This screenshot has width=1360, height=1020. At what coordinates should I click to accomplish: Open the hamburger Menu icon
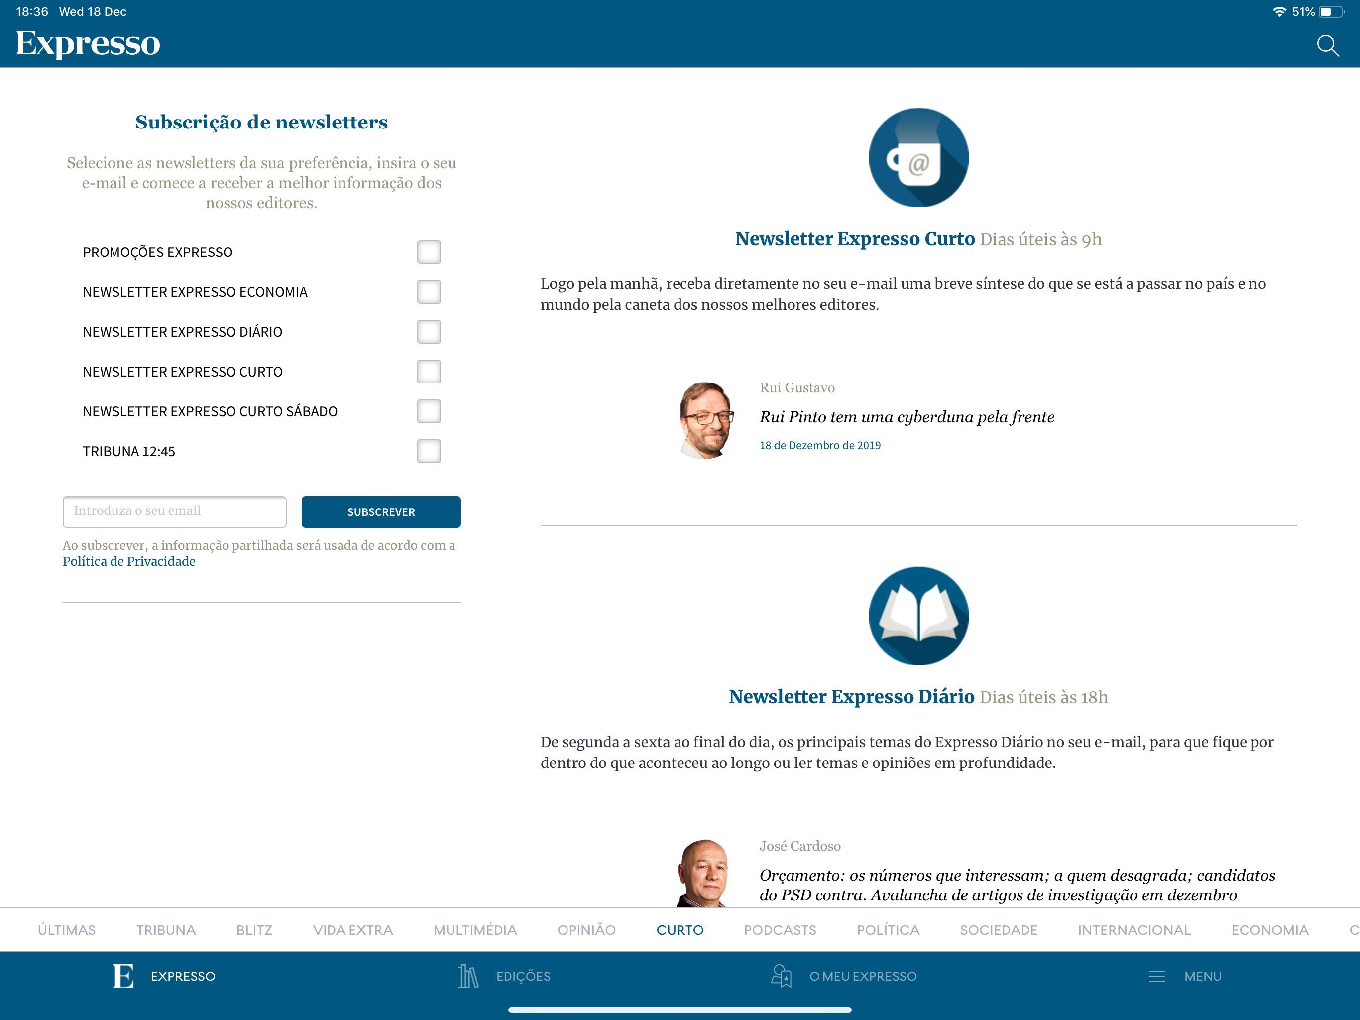1156,976
